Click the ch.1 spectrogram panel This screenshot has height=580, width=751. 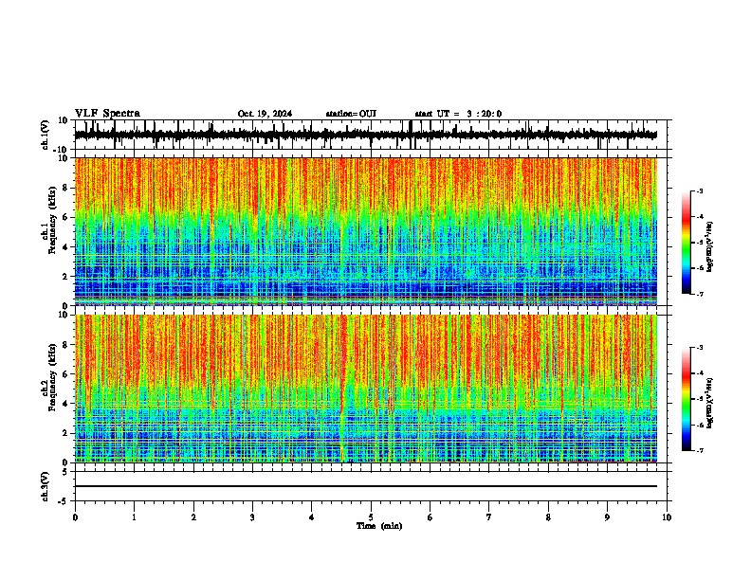366,231
